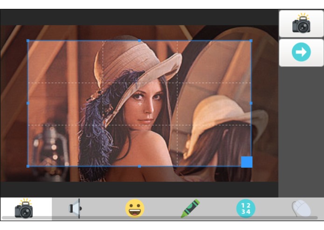The width and height of the screenshot is (324, 230).
Task: Click the bottom edge middle crop handle
Action: tap(139, 166)
